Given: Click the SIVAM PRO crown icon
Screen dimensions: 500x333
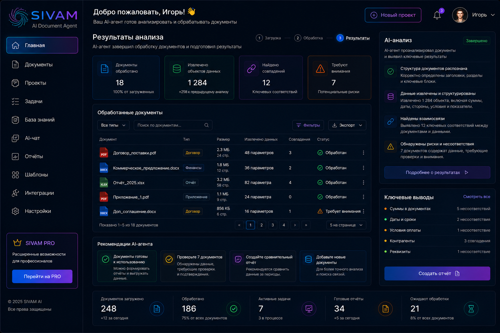Looking at the screenshot, I should 17,243.
